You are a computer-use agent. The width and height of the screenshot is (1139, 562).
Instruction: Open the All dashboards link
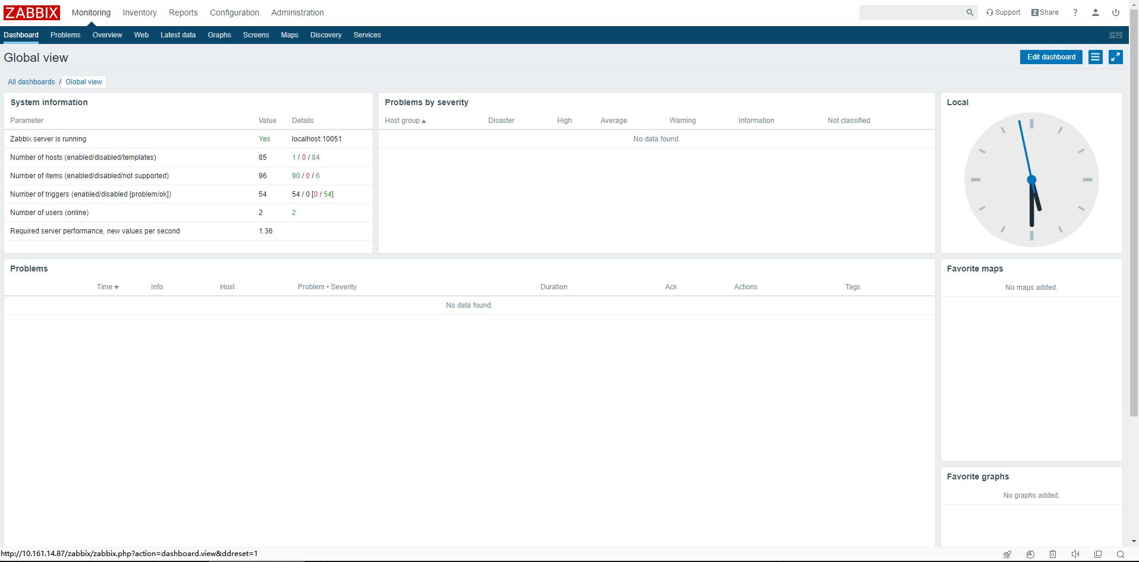click(x=32, y=81)
